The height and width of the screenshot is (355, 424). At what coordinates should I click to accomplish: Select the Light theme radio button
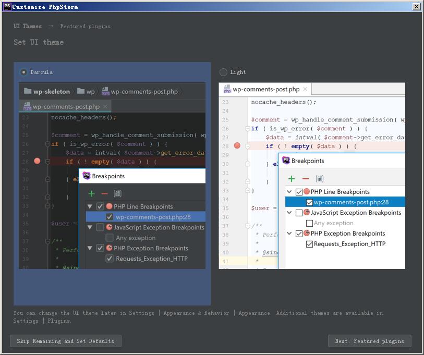pyautogui.click(x=223, y=72)
